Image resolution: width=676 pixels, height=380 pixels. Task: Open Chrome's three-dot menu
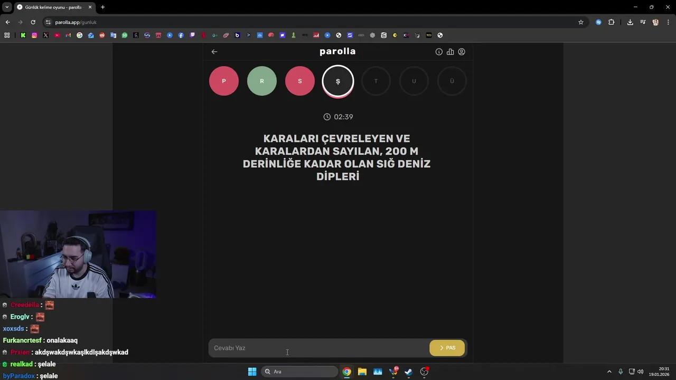tap(668, 22)
